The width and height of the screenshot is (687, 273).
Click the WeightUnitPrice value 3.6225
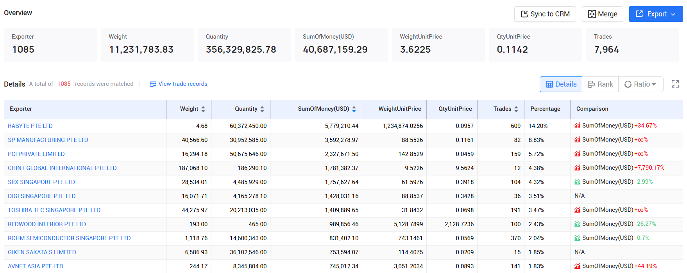(x=415, y=50)
